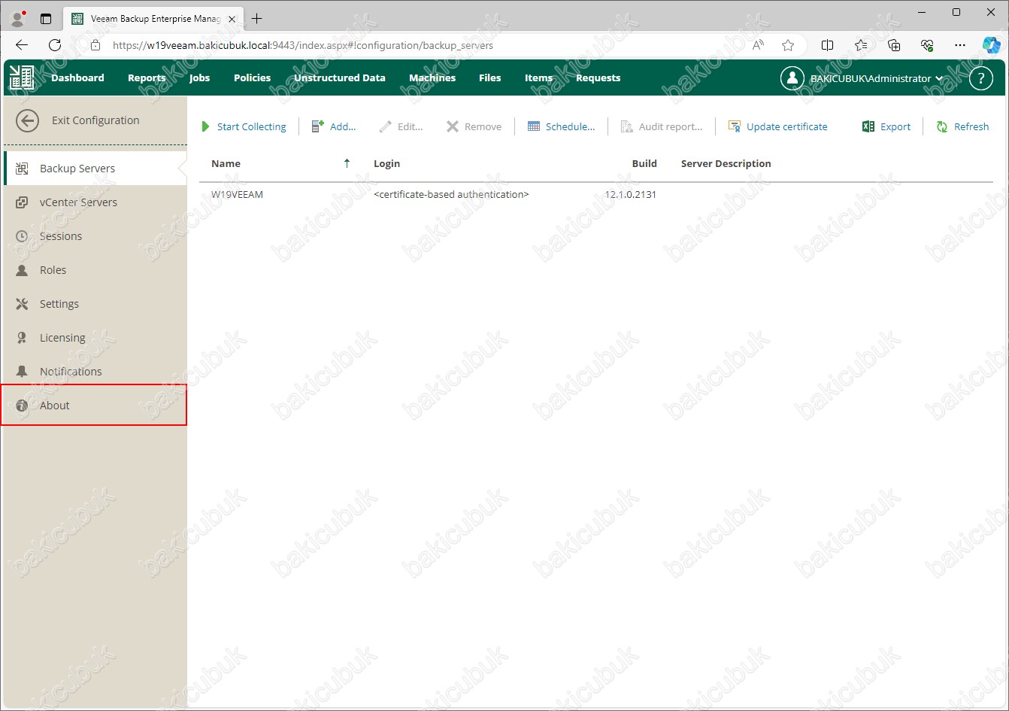Click the green Refresh icon

942,127
